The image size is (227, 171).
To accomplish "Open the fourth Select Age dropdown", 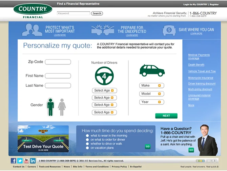I will click(x=104, y=112).
